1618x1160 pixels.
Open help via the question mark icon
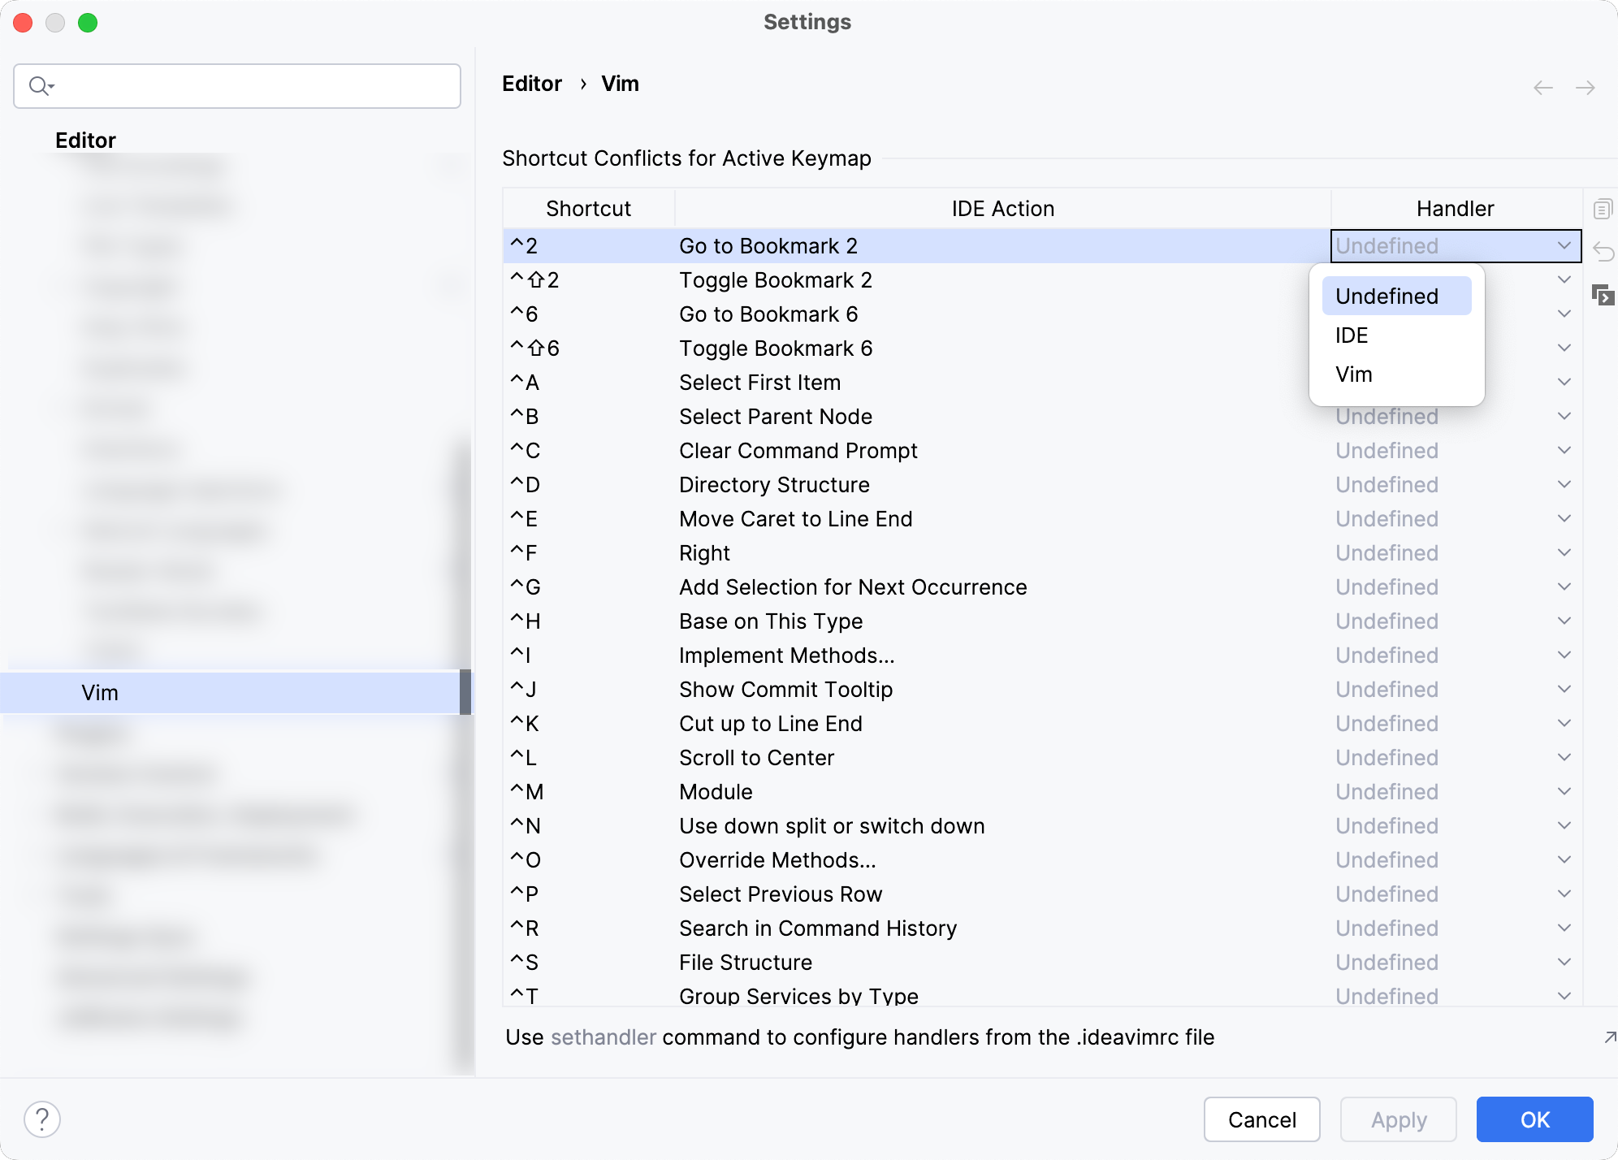coord(42,1119)
